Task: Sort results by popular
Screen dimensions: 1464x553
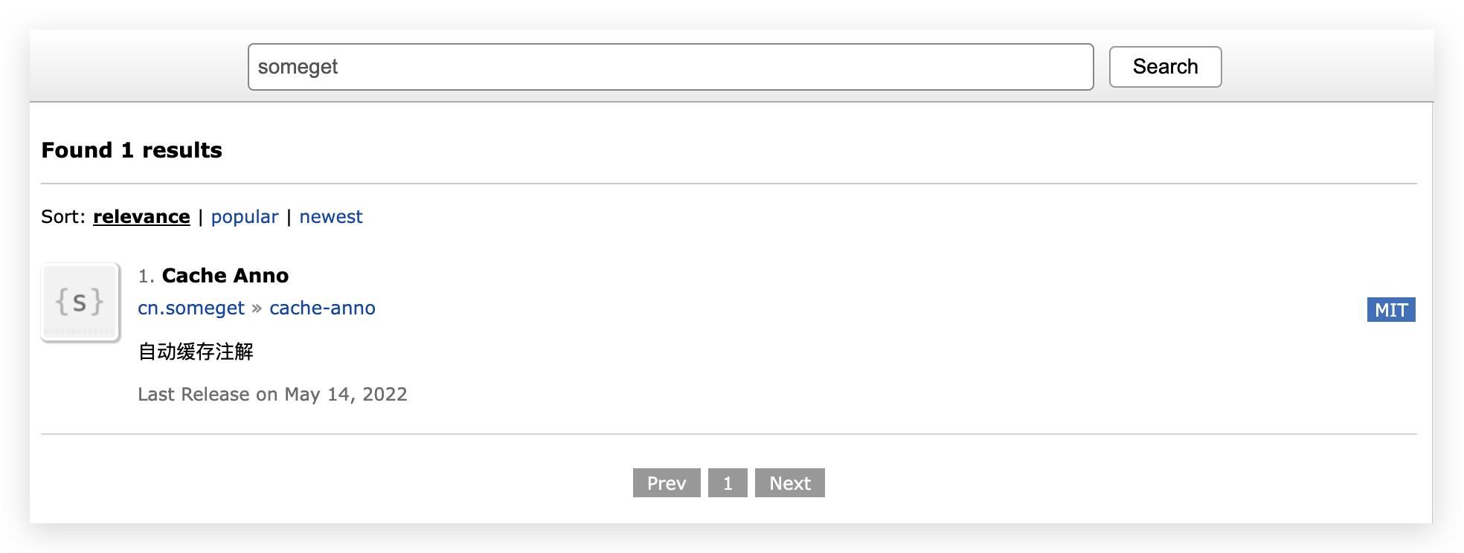Action: click(245, 217)
